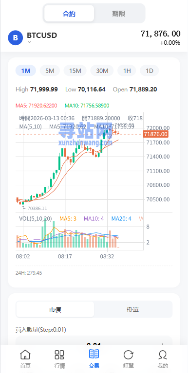188x373 pixels.
Task: Click the 24H: 279.45 volume text
Action: 29,273
